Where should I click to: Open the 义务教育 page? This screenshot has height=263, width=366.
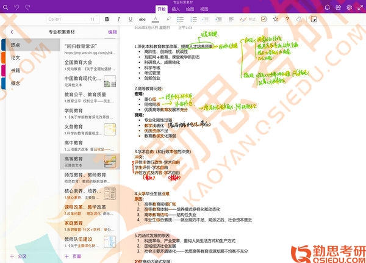(x=74, y=126)
